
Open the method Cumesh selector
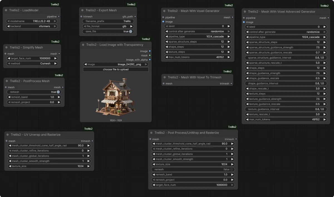point(32,63)
